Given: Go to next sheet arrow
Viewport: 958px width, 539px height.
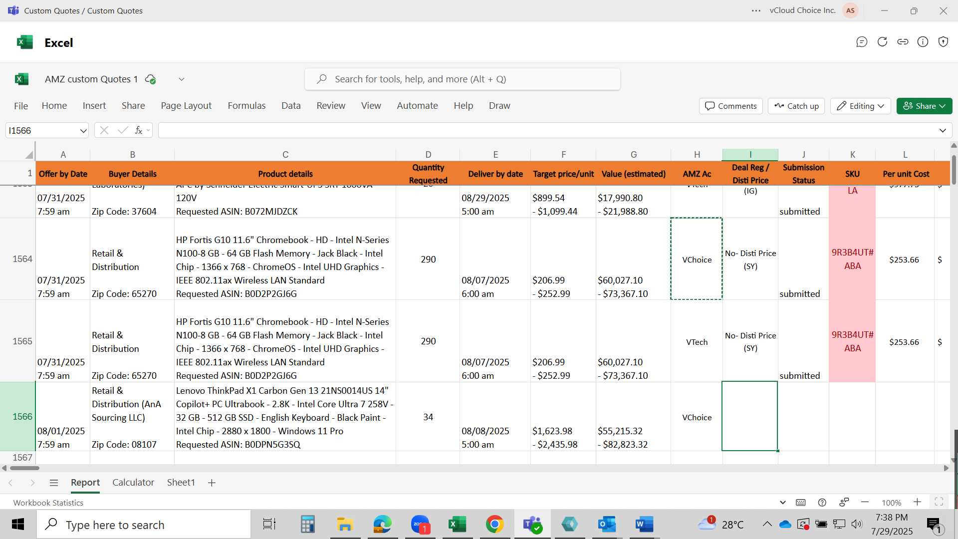Looking at the screenshot, I should point(32,483).
